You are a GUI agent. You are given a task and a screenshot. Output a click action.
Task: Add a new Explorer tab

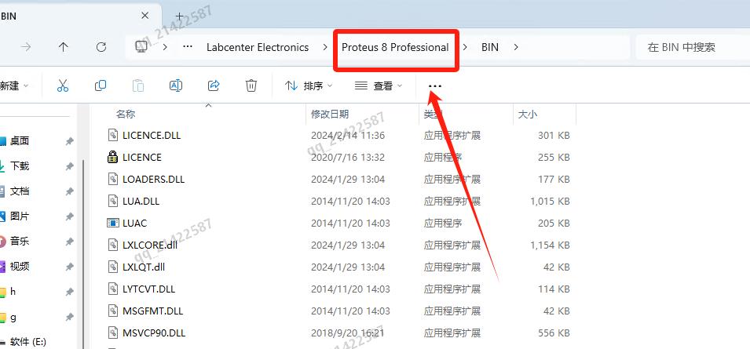[179, 16]
